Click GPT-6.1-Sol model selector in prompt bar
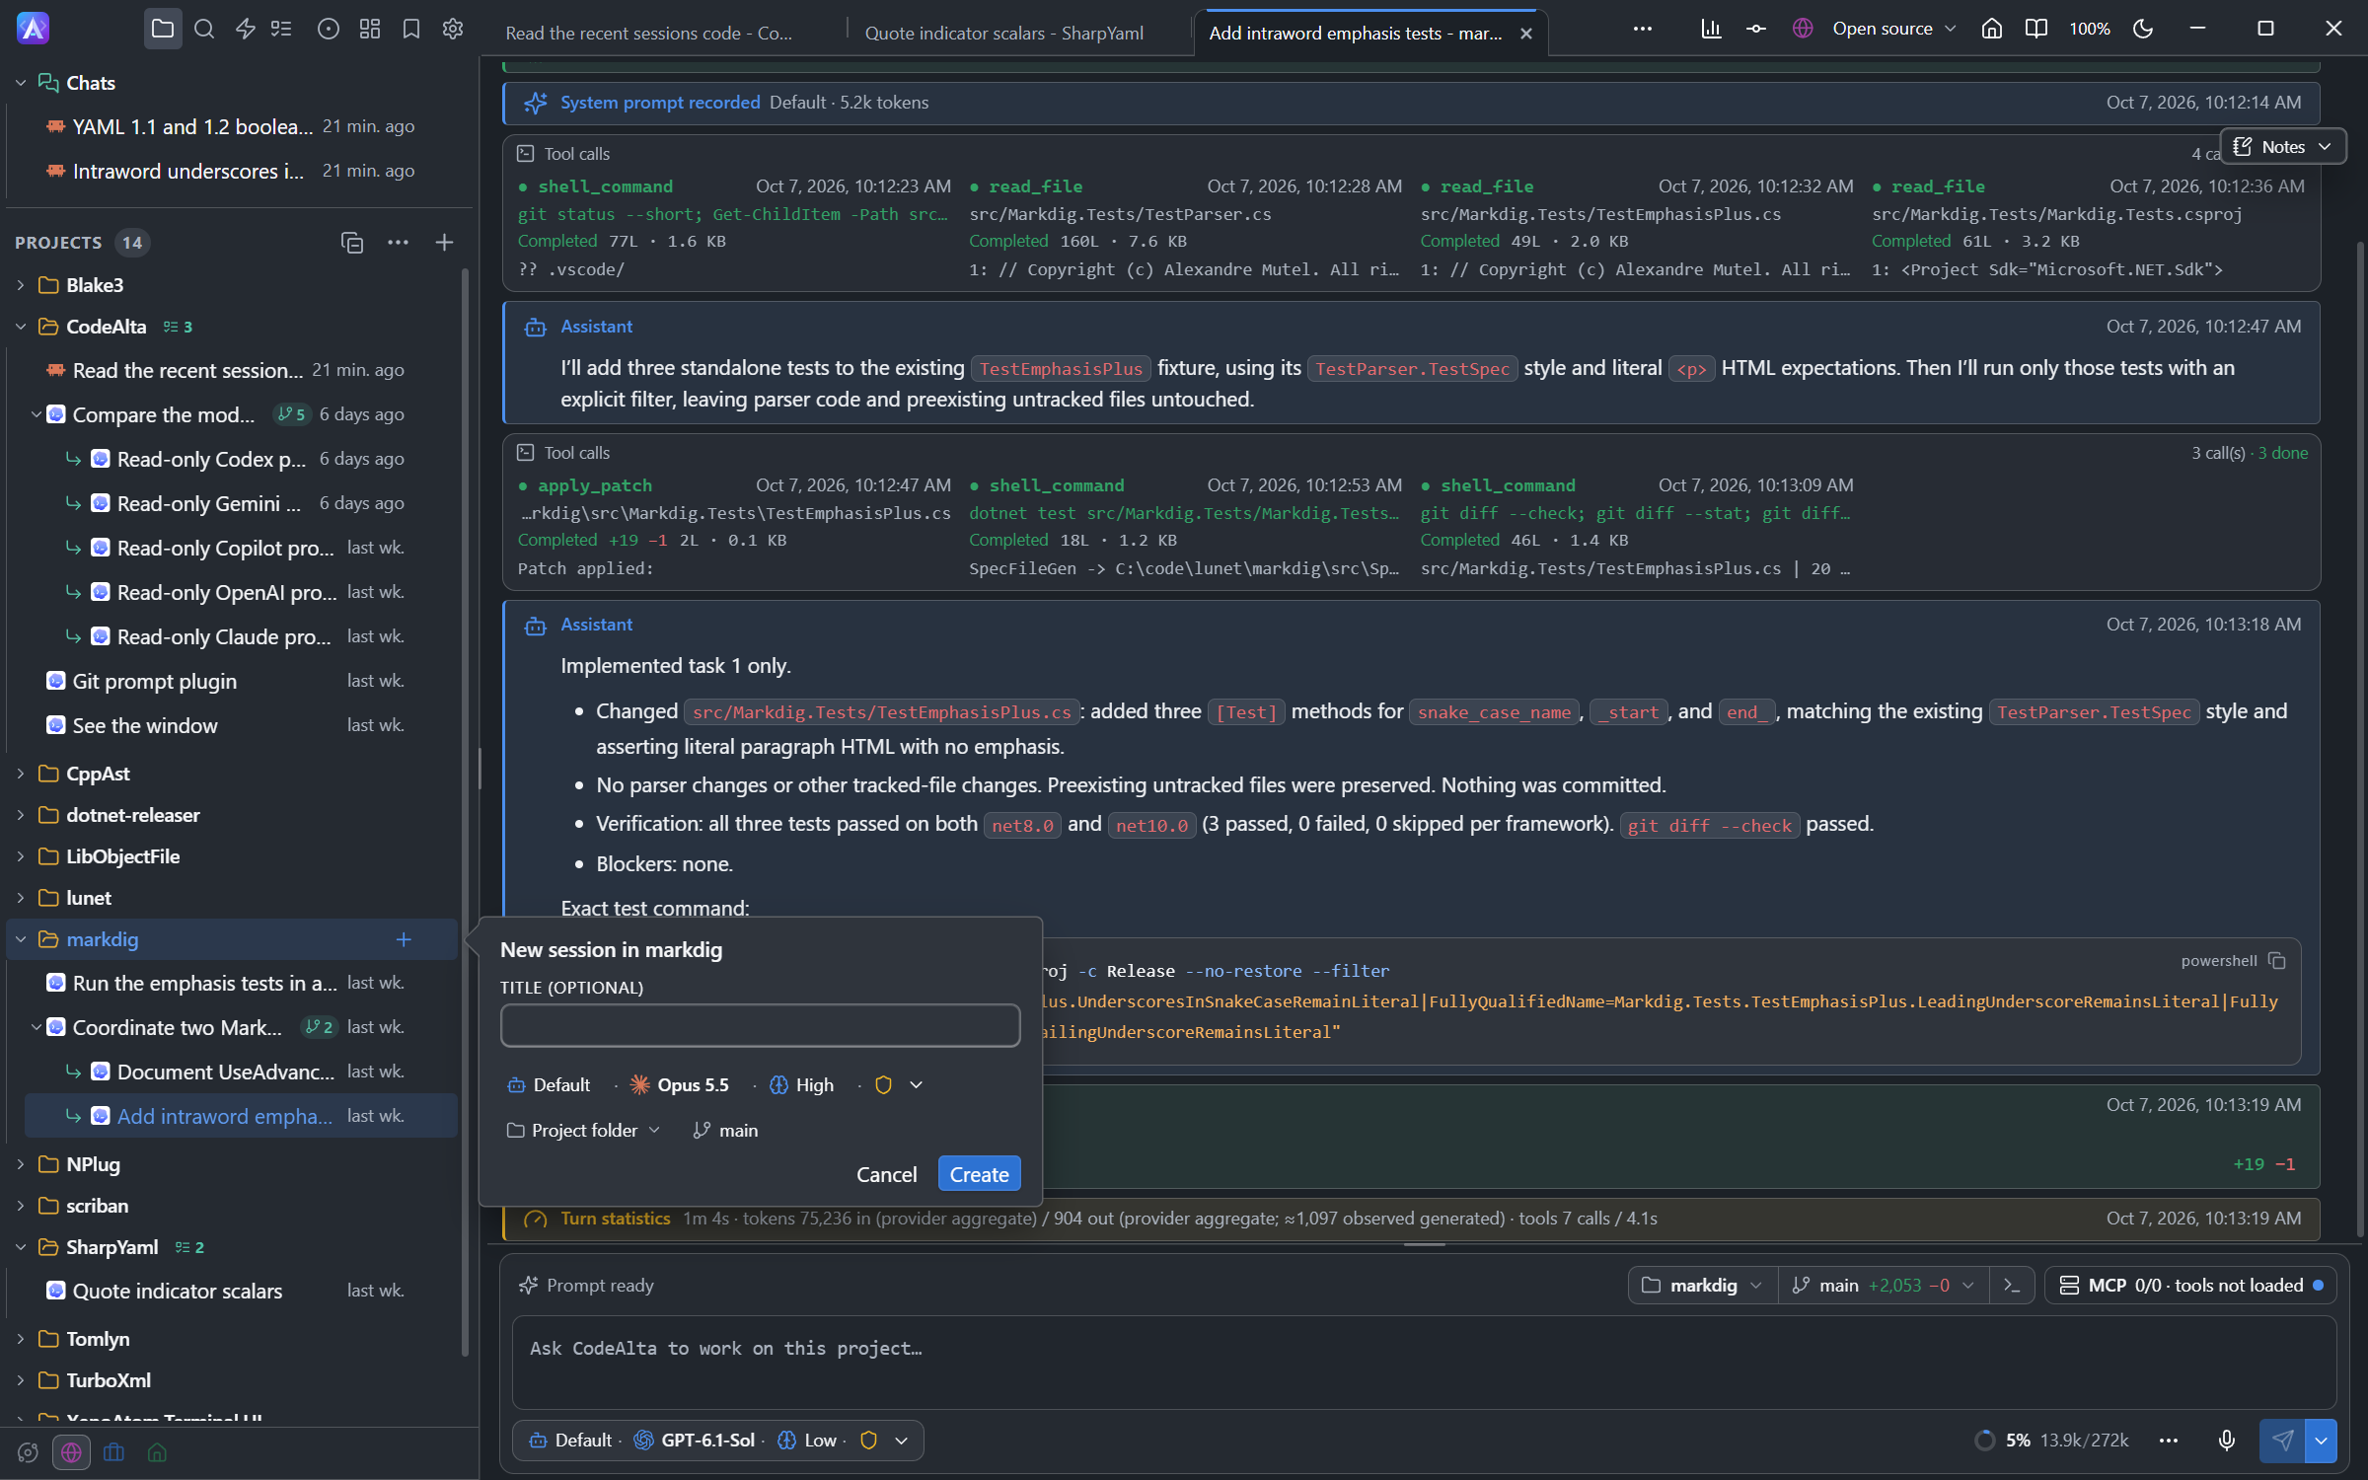Screen dimensions: 2368x1480 [696, 1441]
